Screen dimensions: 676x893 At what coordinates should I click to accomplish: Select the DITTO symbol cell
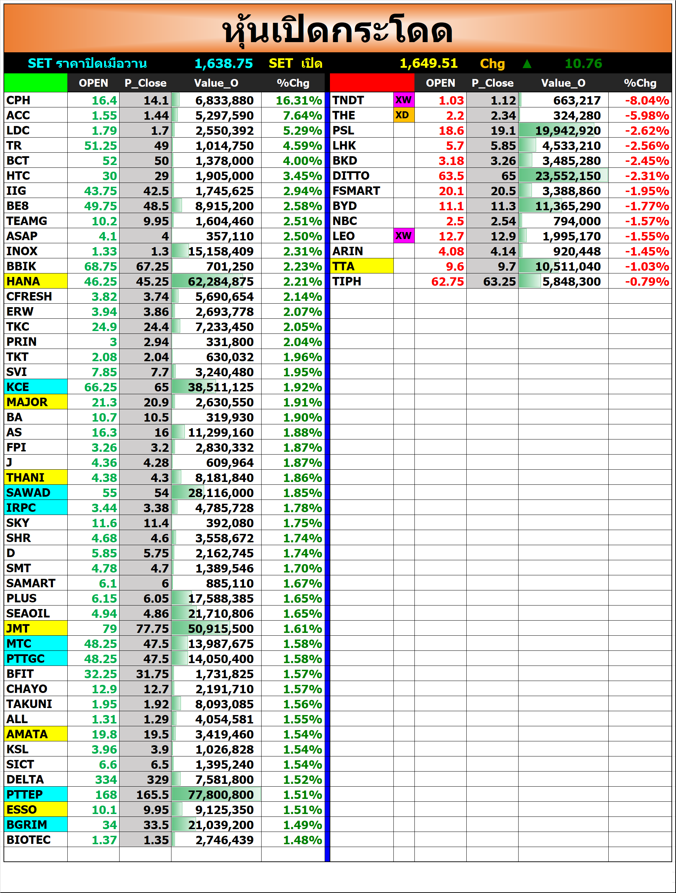[x=362, y=176]
